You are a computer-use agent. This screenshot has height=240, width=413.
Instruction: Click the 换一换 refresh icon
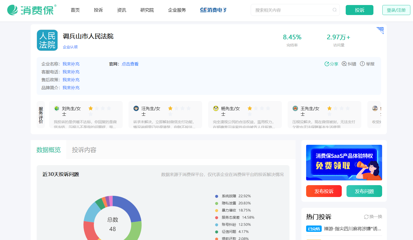pyautogui.click(x=366, y=217)
